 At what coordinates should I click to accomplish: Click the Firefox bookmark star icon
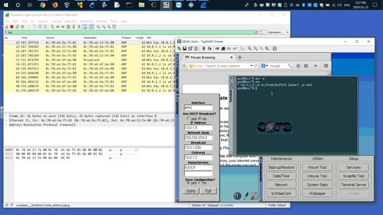(298, 66)
